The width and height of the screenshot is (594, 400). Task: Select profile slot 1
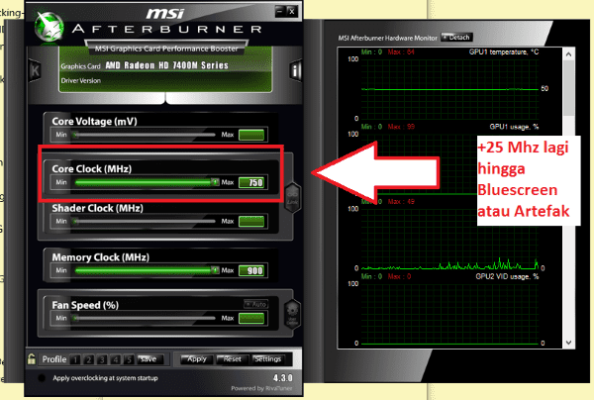tap(75, 359)
